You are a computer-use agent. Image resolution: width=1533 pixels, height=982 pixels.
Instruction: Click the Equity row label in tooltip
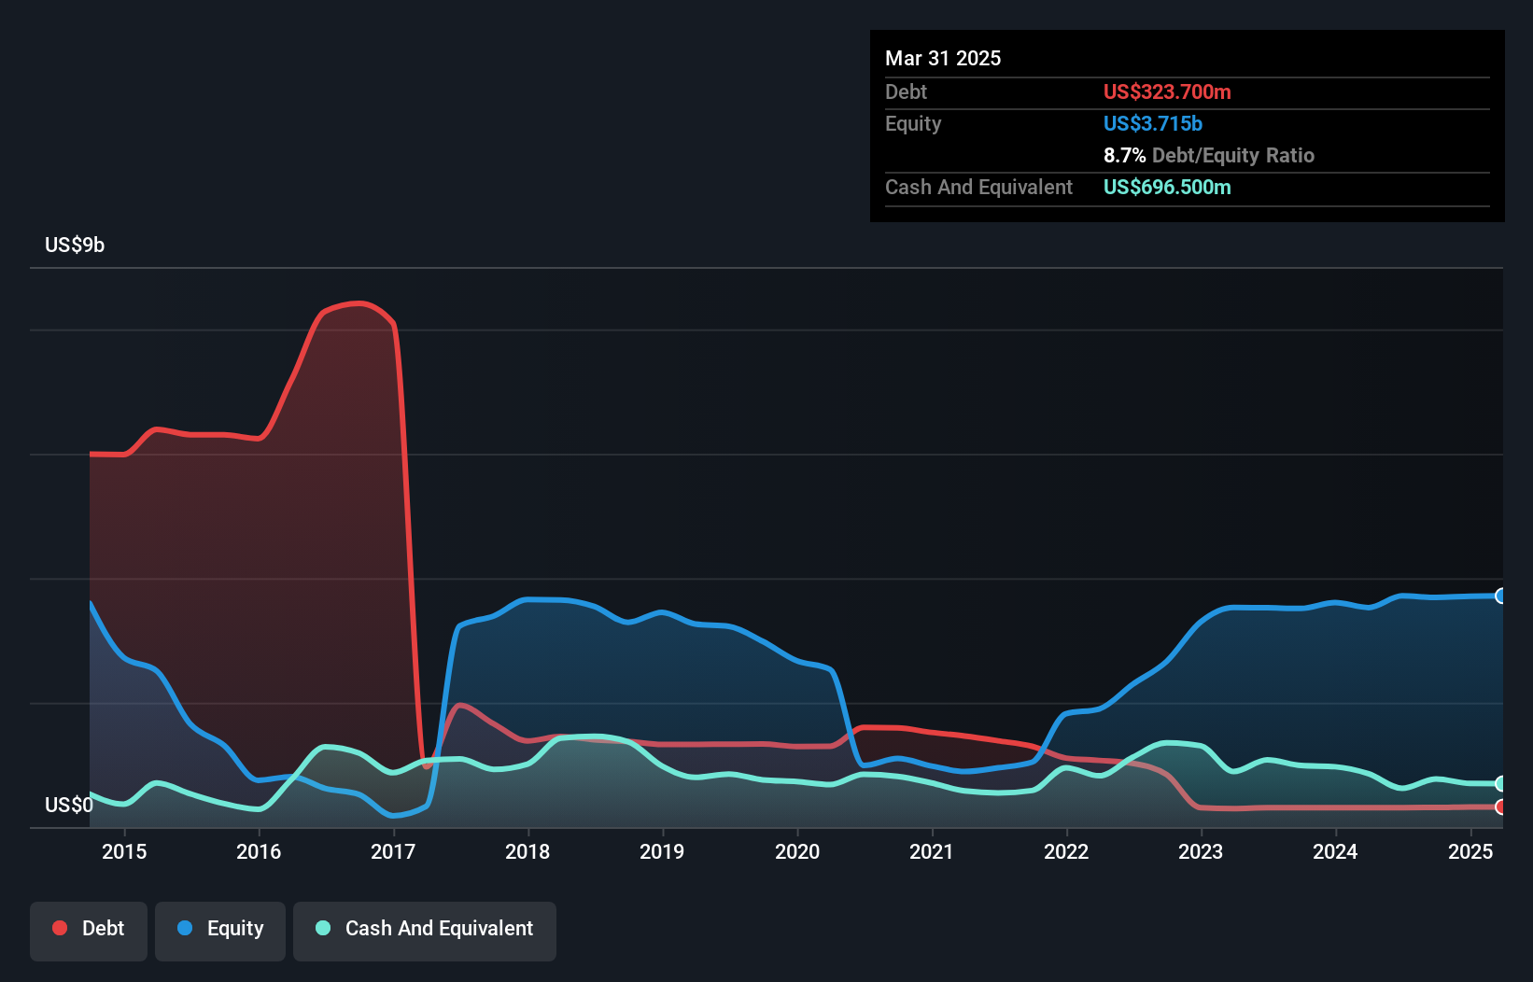tap(913, 123)
